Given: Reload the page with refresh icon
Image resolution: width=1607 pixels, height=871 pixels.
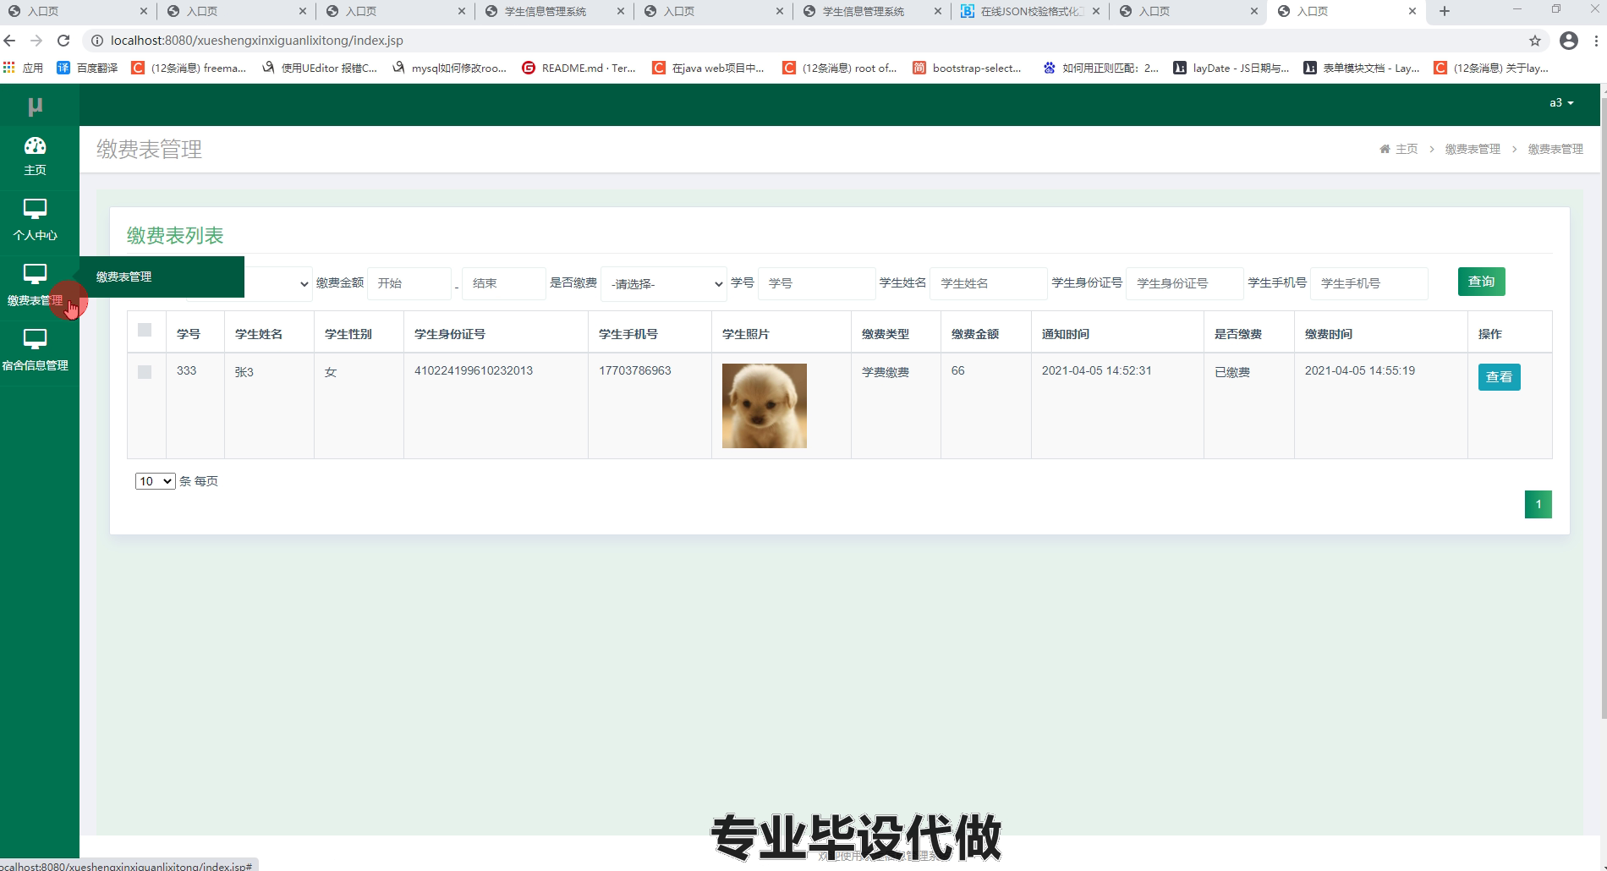Looking at the screenshot, I should [x=63, y=41].
